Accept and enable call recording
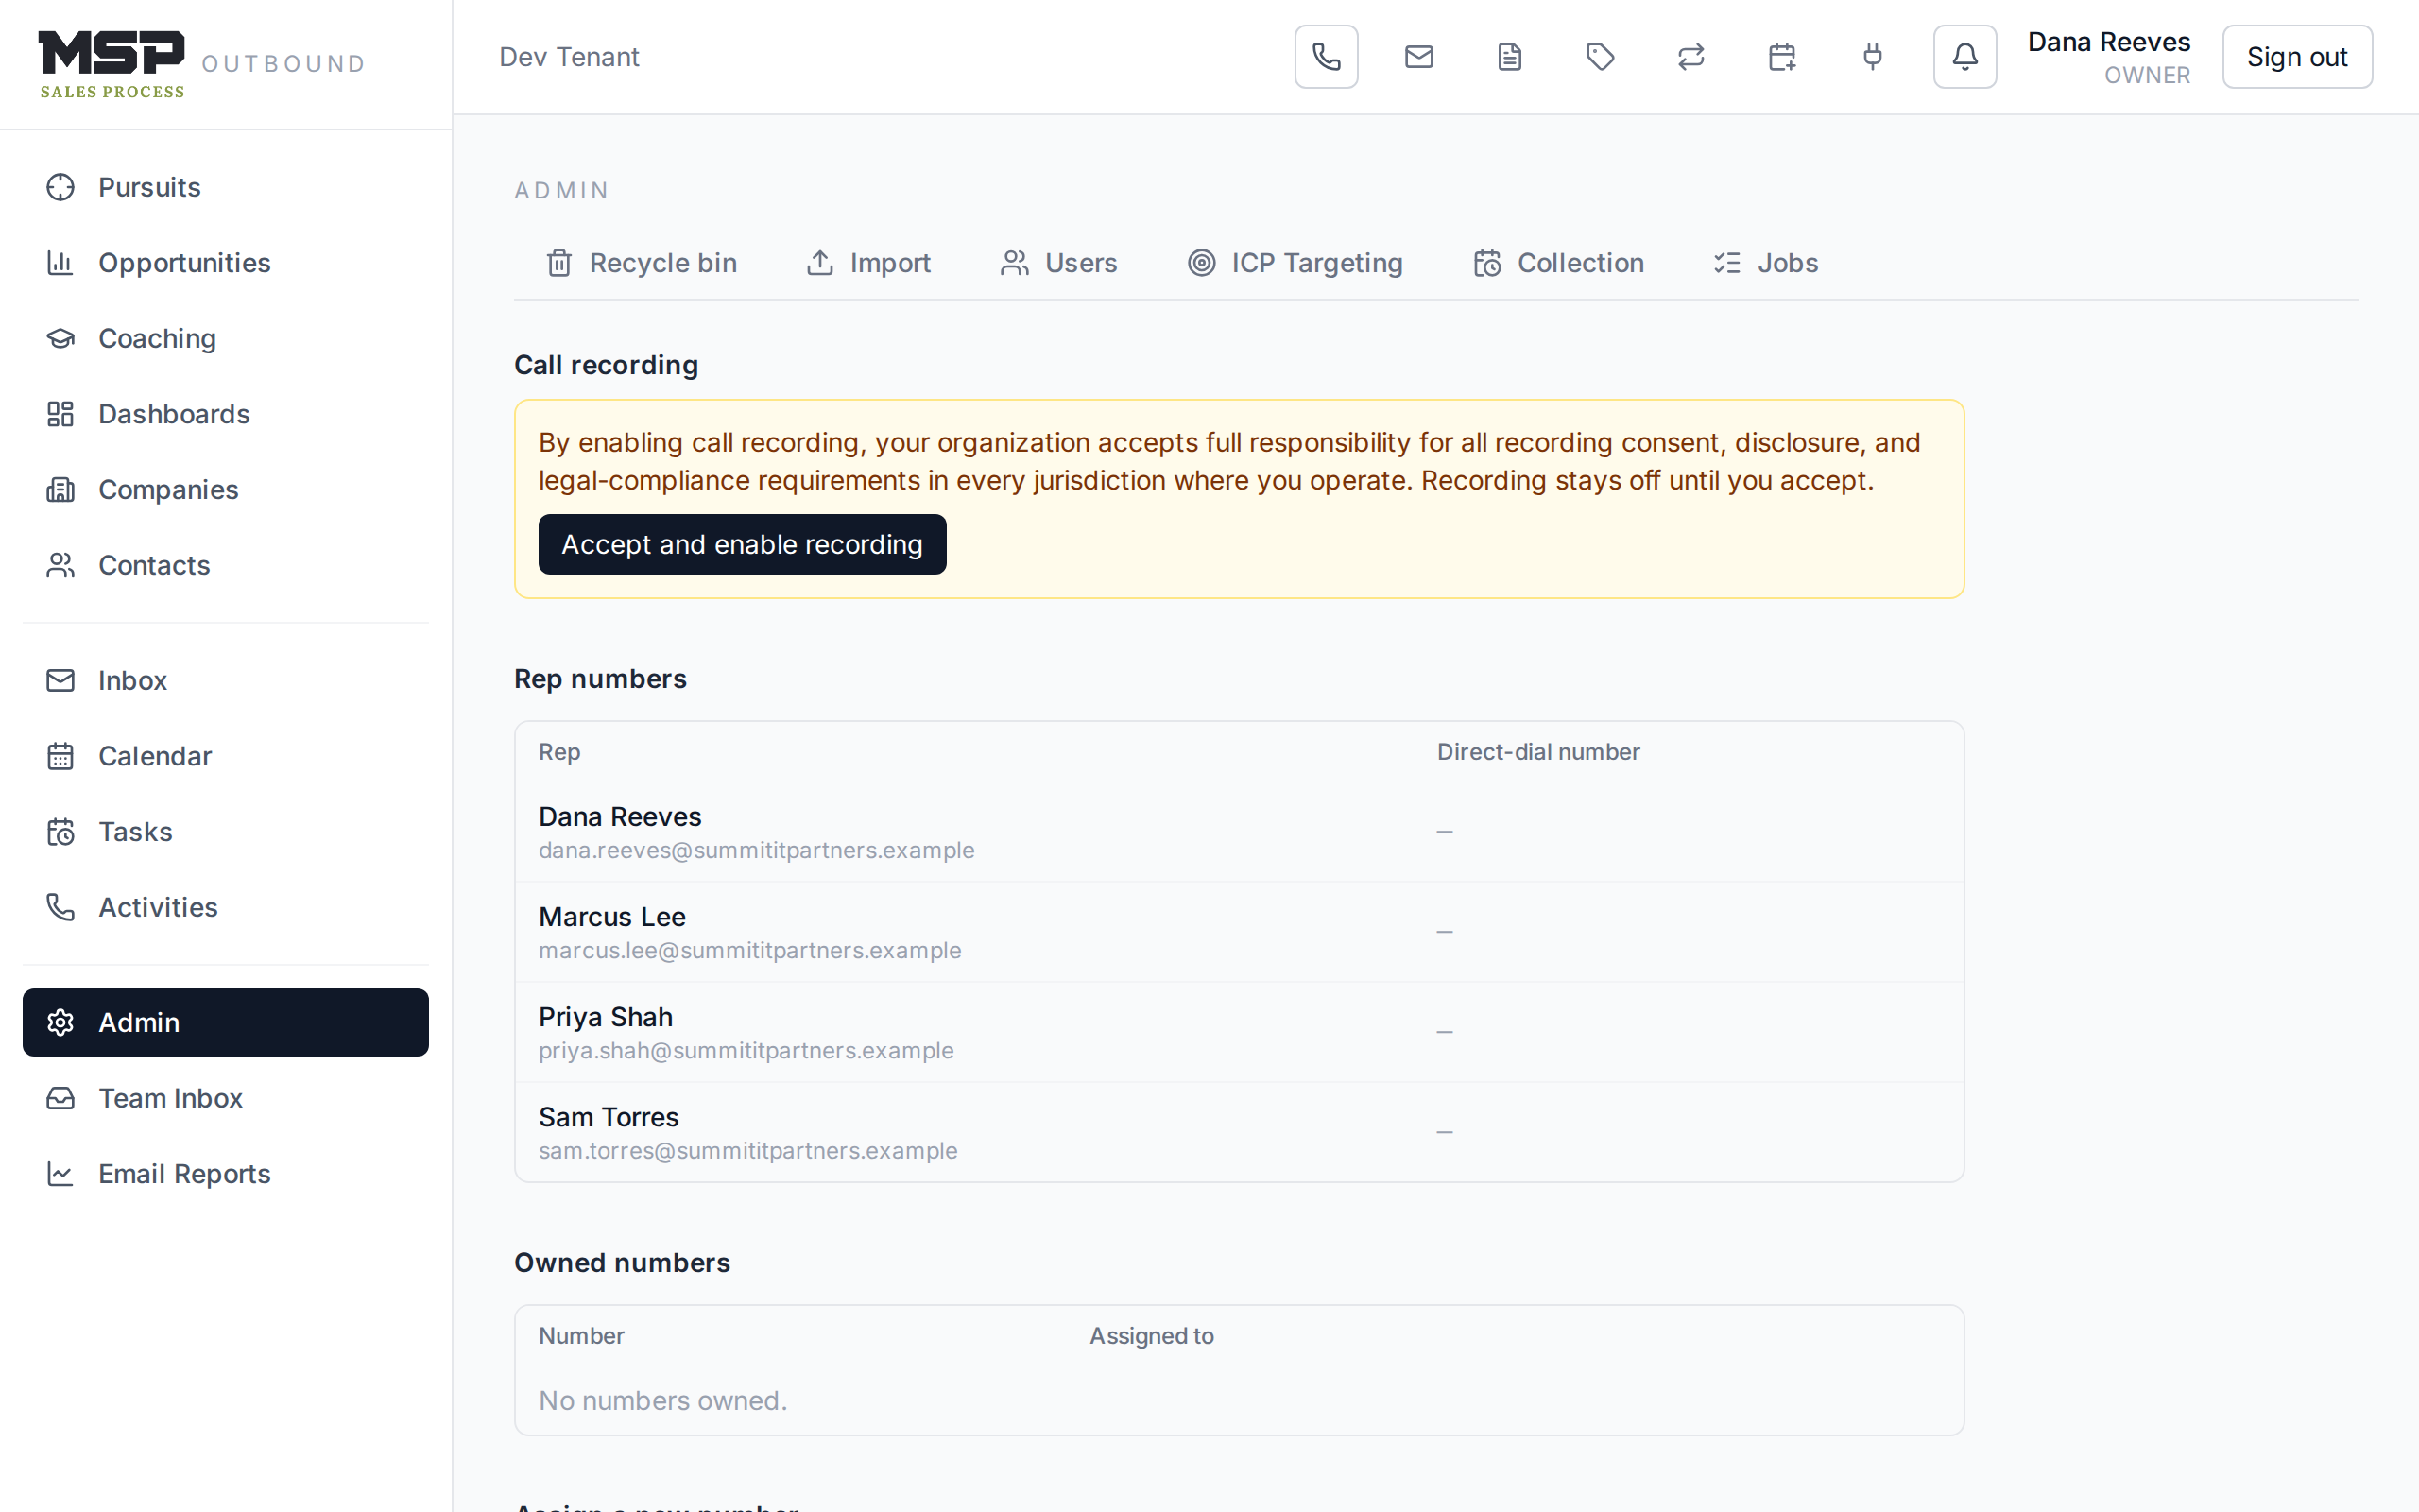Image resolution: width=2419 pixels, height=1512 pixels. [742, 544]
